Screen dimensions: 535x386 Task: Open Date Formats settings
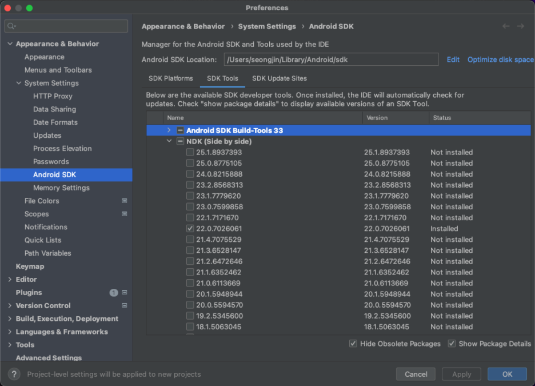(x=55, y=122)
